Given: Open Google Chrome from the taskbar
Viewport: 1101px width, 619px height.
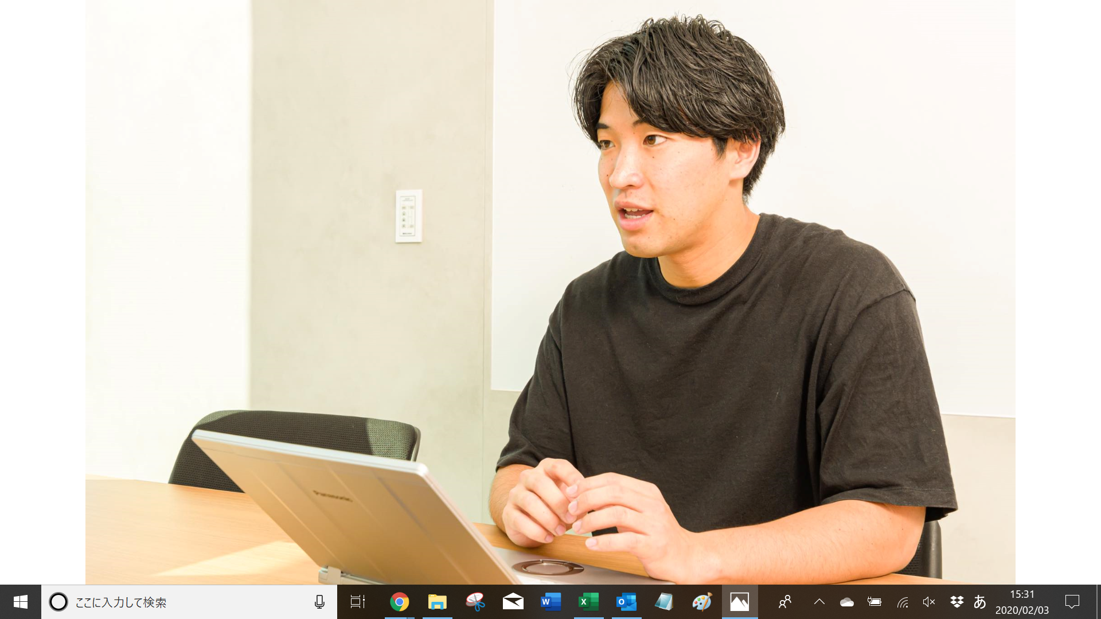Looking at the screenshot, I should [400, 602].
